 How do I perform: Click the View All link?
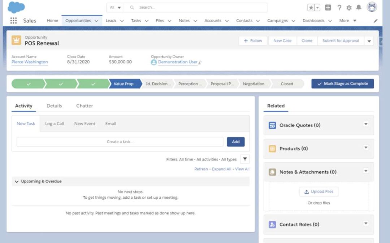pos(242,169)
